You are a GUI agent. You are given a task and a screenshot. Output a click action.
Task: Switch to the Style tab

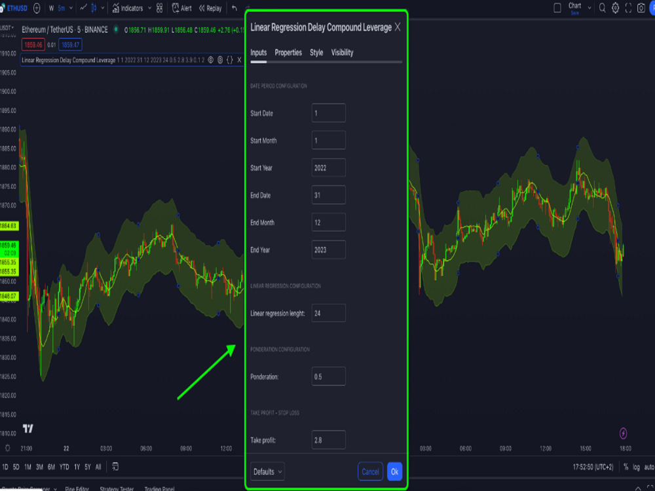coord(316,53)
